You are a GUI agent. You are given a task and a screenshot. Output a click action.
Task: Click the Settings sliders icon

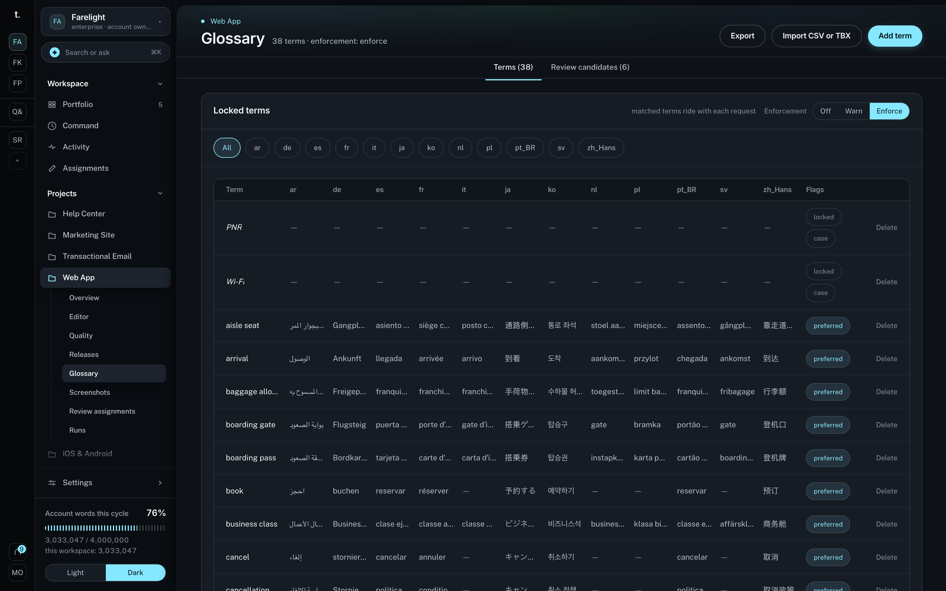(x=52, y=483)
